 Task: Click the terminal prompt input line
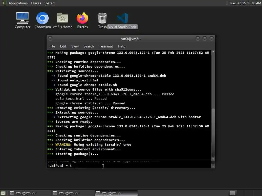point(129,165)
